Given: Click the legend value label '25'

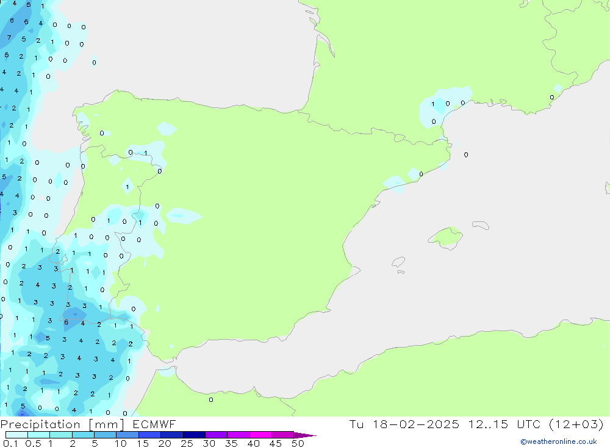Looking at the screenshot, I should [187, 443].
